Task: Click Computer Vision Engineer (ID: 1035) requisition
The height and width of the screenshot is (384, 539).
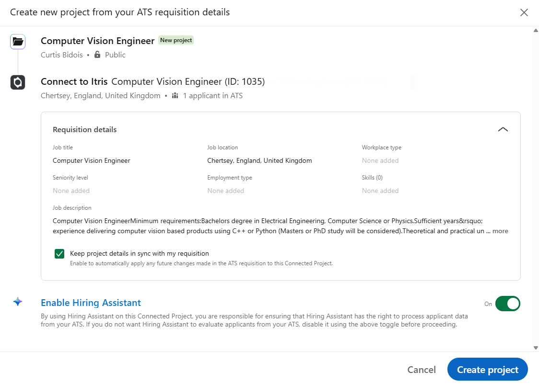Action: pyautogui.click(x=188, y=82)
